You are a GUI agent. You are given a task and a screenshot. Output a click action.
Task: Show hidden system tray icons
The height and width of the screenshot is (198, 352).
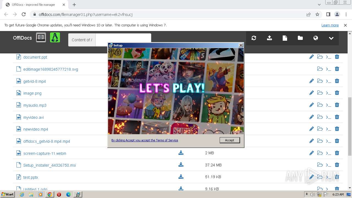tap(307, 194)
